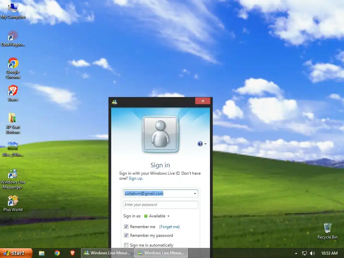Image resolution: width=344 pixels, height=258 pixels.
Task: Click the taskbar clock showing 10:53 AM
Action: pos(329,253)
